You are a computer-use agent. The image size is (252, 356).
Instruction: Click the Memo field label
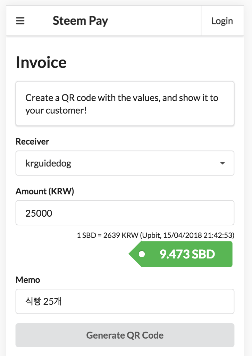pyautogui.click(x=28, y=280)
